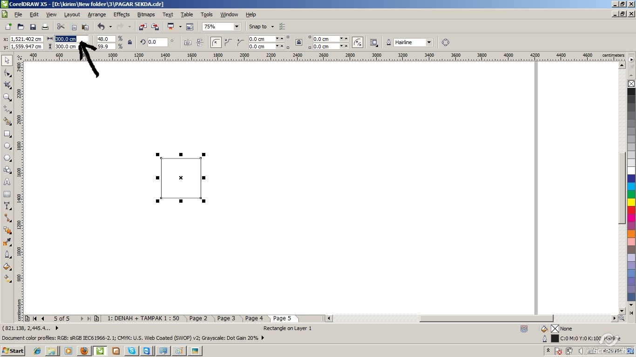
Task: Click the object width input field
Action: (70, 39)
